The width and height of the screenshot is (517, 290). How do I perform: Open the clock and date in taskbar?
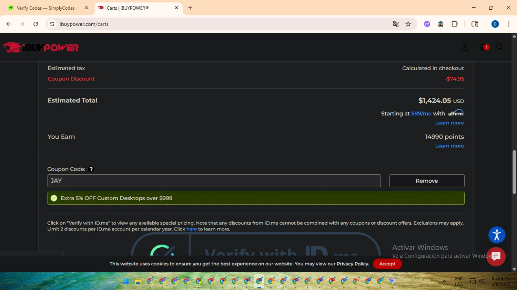tap(500, 281)
